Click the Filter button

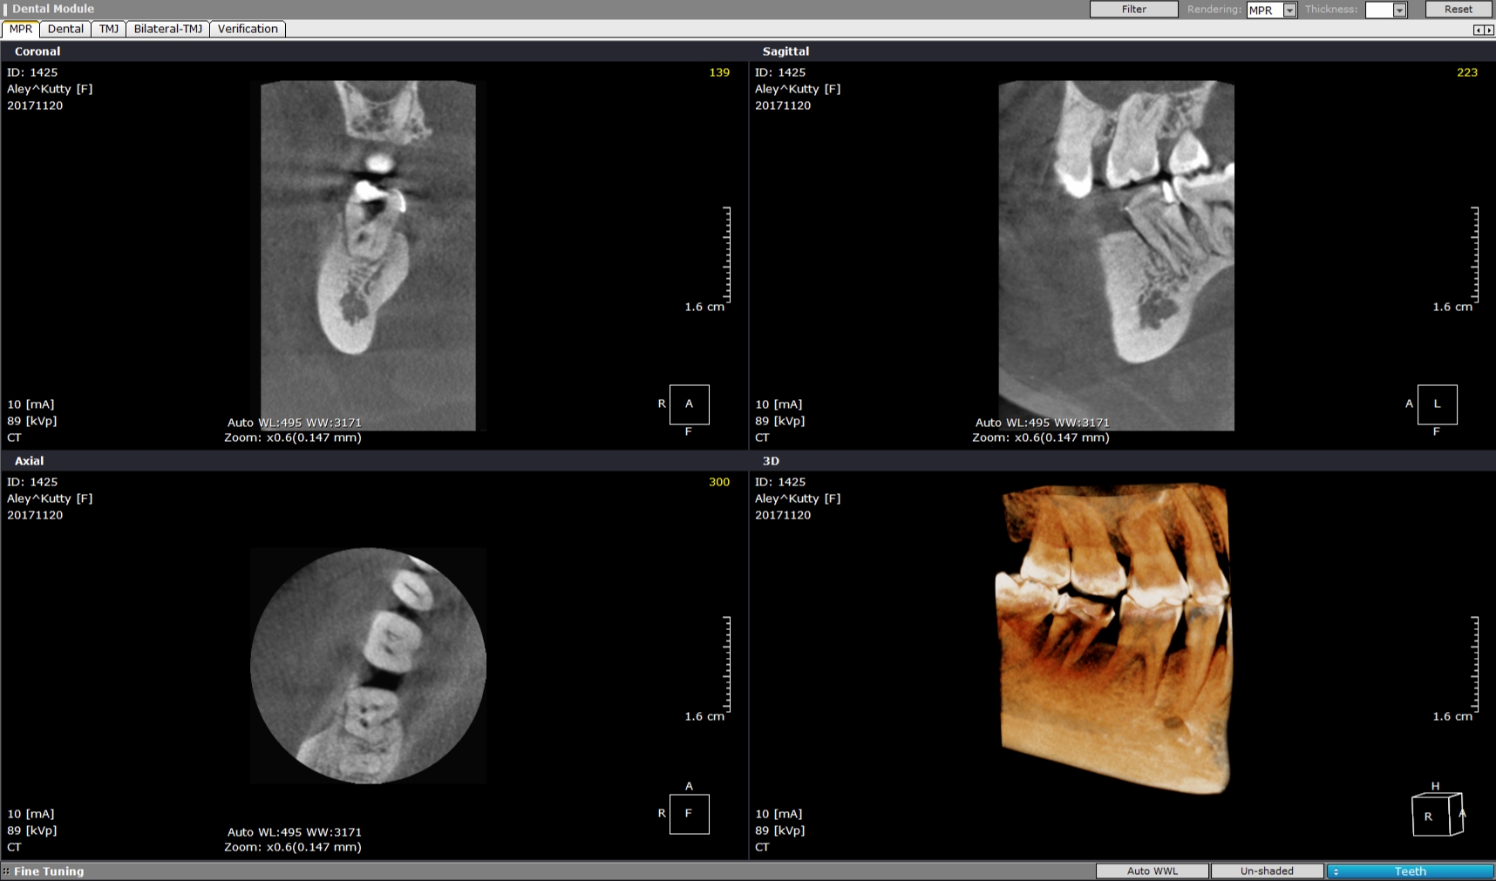(x=1133, y=10)
